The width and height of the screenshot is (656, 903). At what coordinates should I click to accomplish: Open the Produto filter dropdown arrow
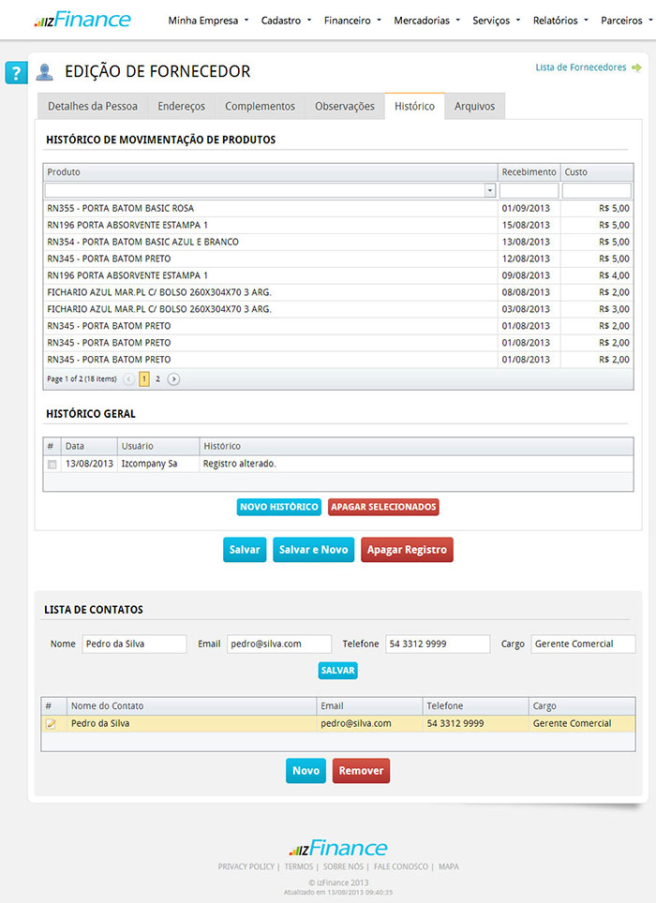coord(490,190)
